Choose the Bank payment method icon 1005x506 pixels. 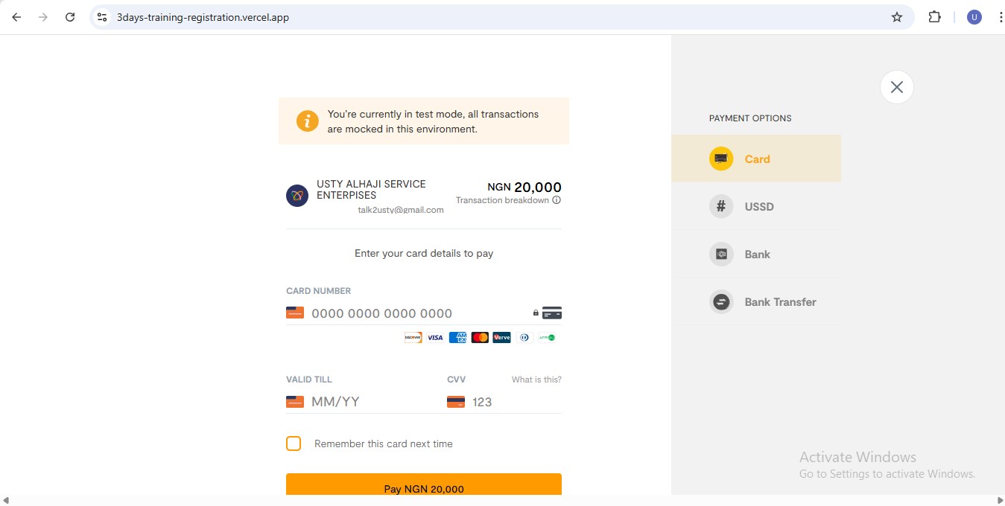point(720,254)
